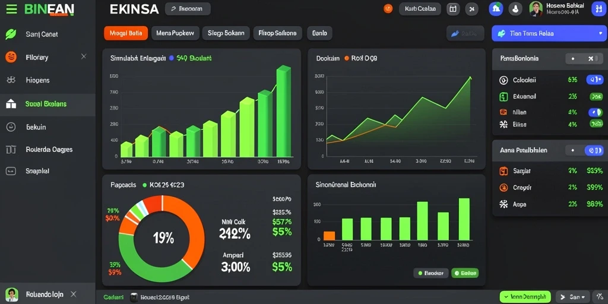Click the orange circle icon in header
Screen dimensions: 608x304
coord(388,9)
